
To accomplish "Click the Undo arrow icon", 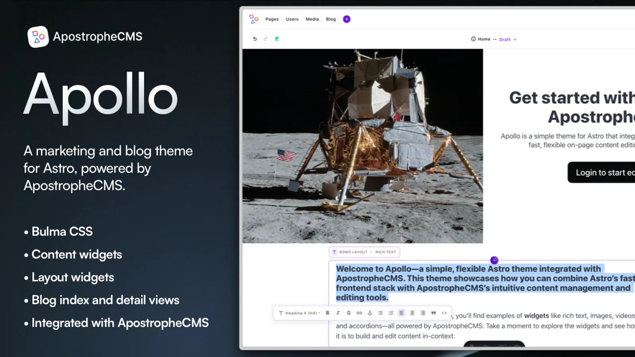I will click(x=255, y=39).
